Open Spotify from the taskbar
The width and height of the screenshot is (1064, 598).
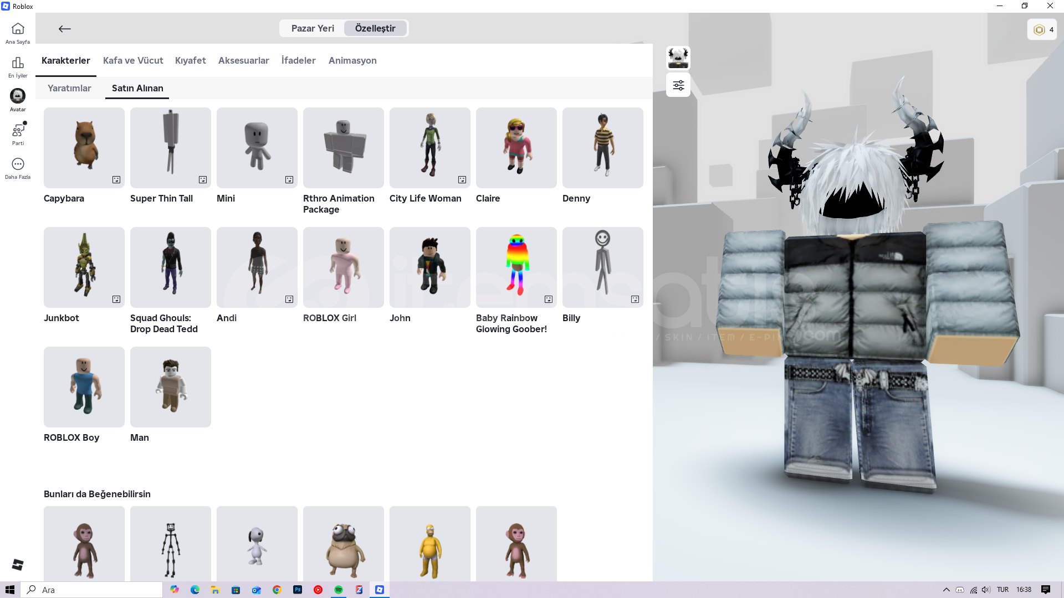click(x=339, y=590)
